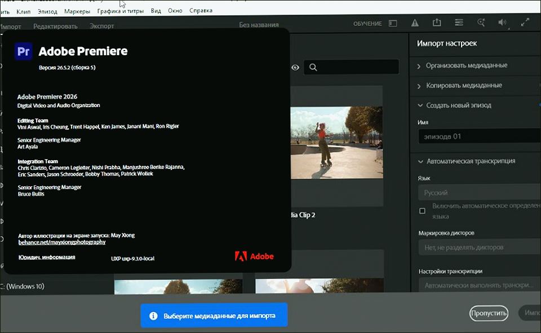The height and width of the screenshot is (333, 541).
Task: Switch to the Экспорт tab
Action: (102, 26)
